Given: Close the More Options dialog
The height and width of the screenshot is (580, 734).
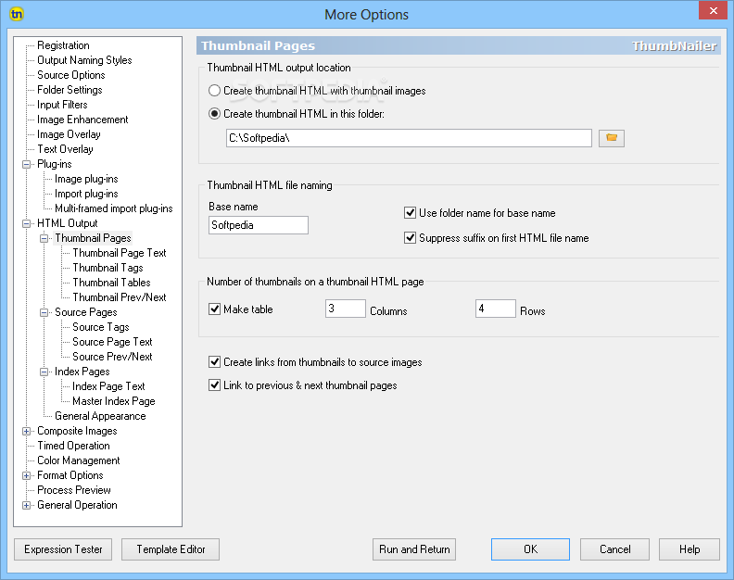Looking at the screenshot, I should click(713, 10).
